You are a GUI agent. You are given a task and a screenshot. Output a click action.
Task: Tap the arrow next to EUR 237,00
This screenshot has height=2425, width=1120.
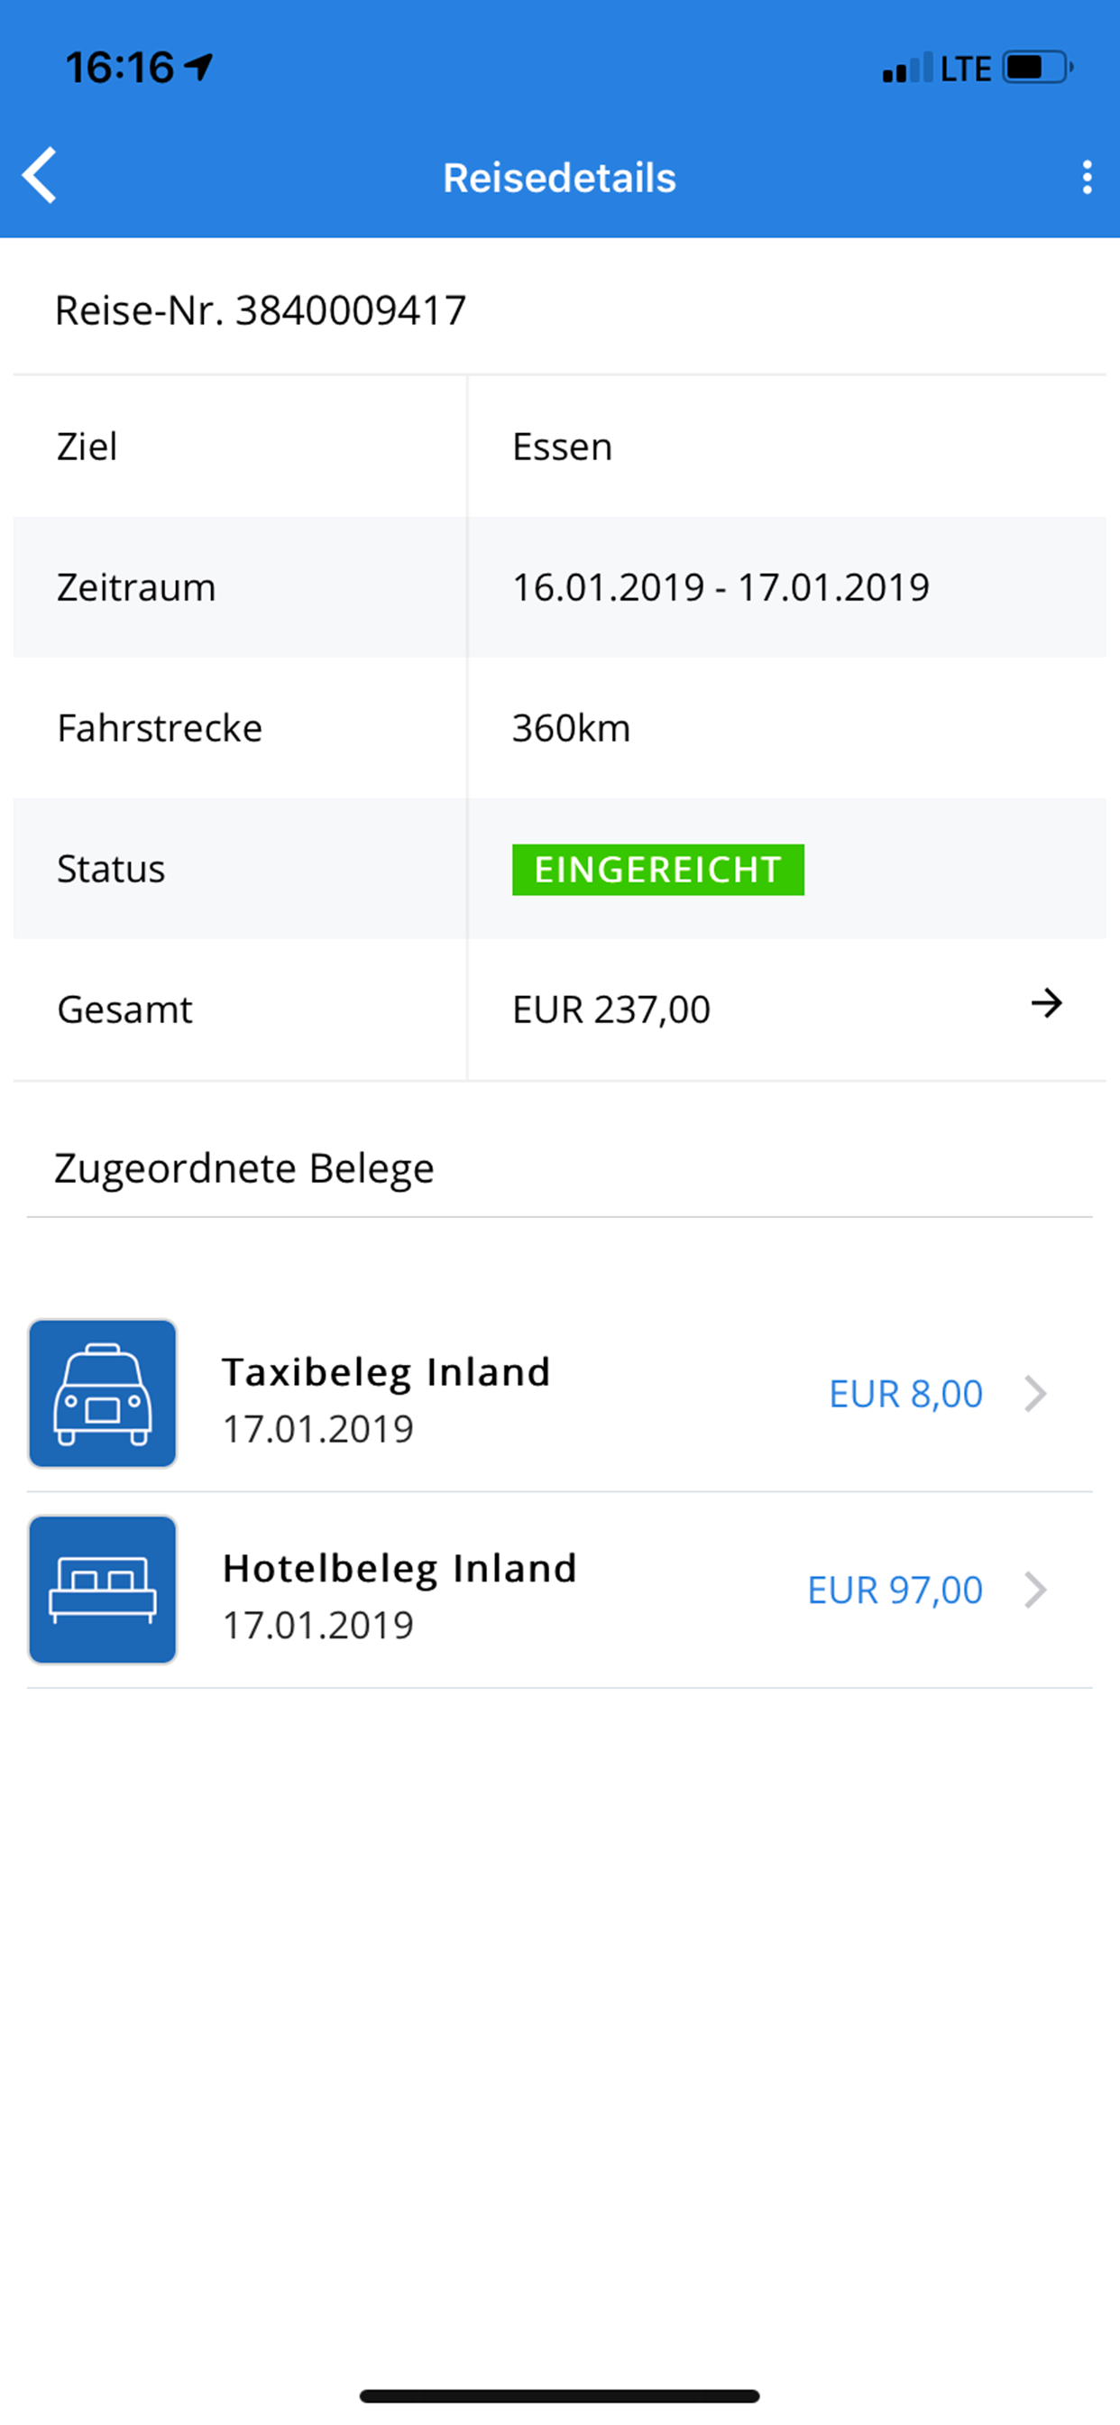[1046, 1003]
